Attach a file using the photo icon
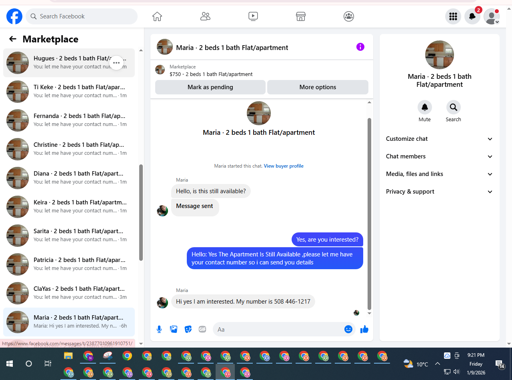Image resolution: width=512 pixels, height=380 pixels. click(174, 329)
